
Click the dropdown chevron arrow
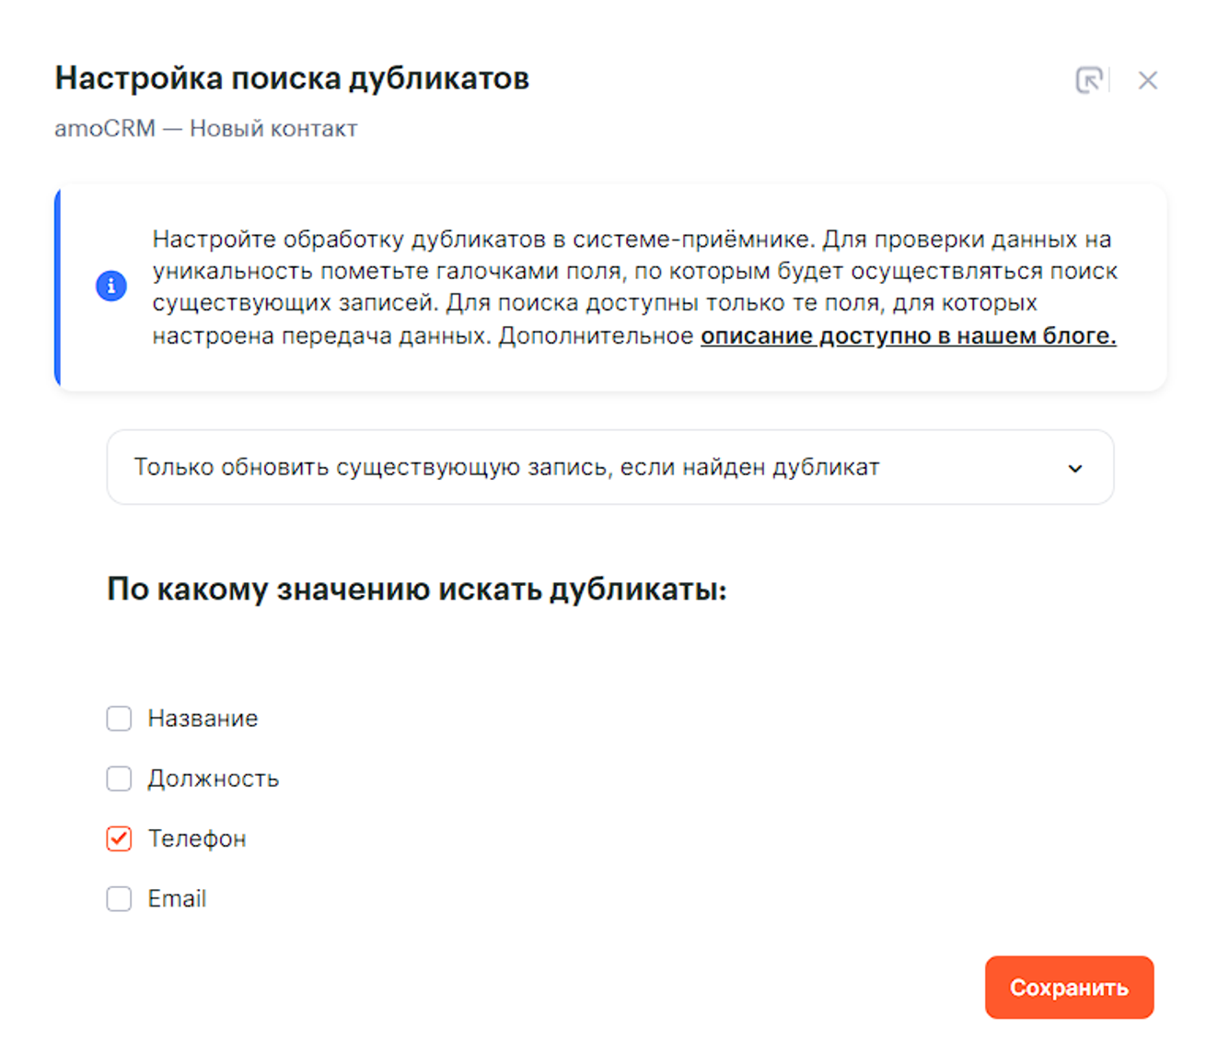[1074, 468]
